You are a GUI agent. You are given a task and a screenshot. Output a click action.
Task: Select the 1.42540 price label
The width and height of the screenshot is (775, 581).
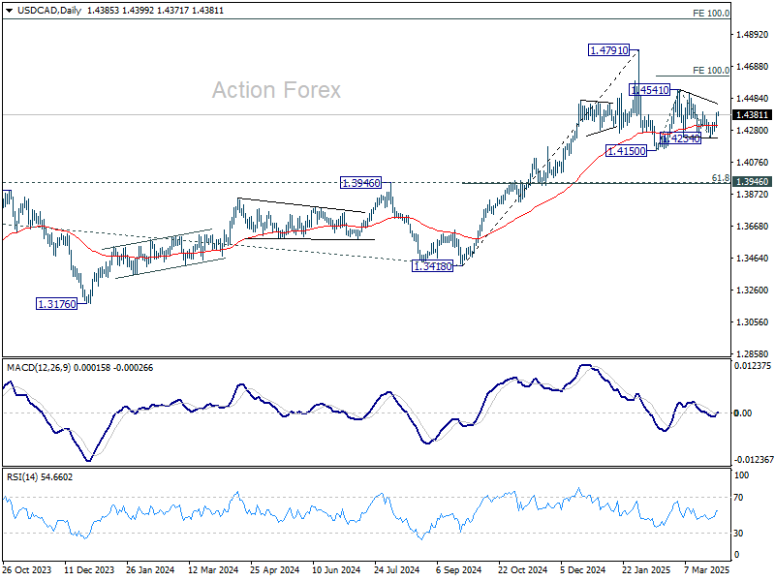tap(681, 138)
